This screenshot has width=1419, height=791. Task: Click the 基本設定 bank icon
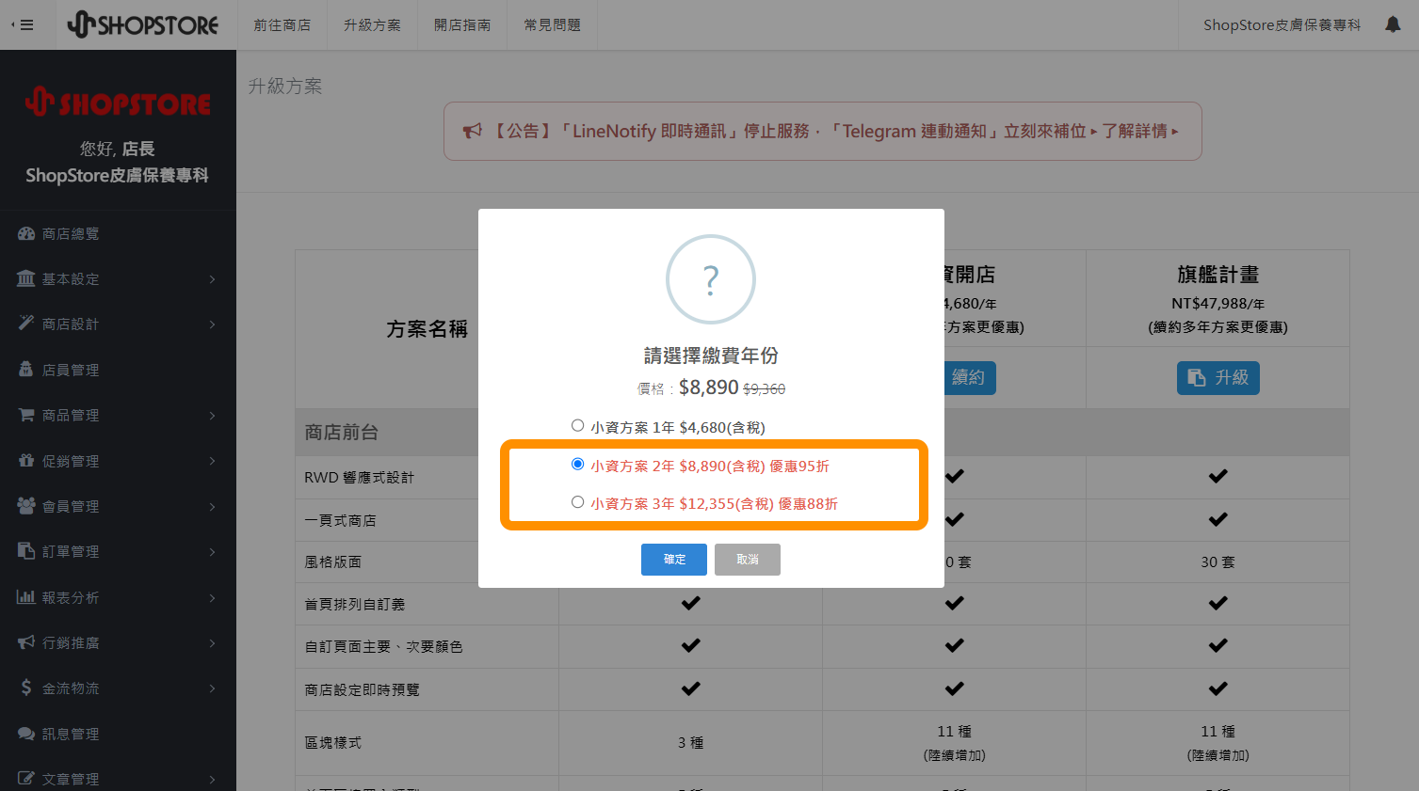(26, 278)
